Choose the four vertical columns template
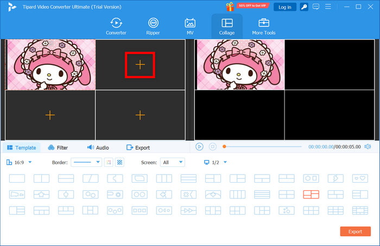Image resolution: width=380 pixels, height=246 pixels. [238, 195]
